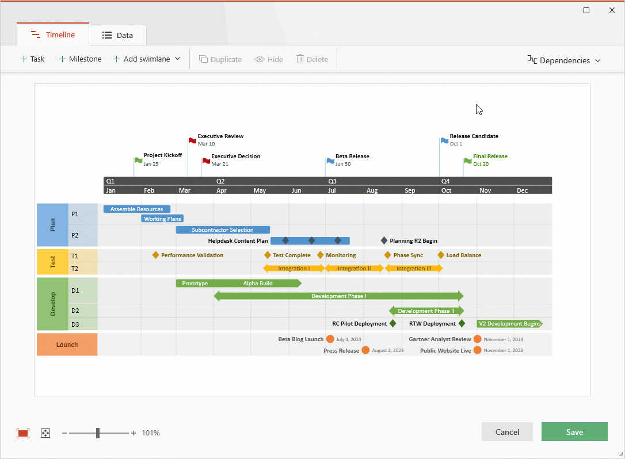The width and height of the screenshot is (625, 459).
Task: Select the Duplicate icon on the toolbar
Action: (x=203, y=59)
